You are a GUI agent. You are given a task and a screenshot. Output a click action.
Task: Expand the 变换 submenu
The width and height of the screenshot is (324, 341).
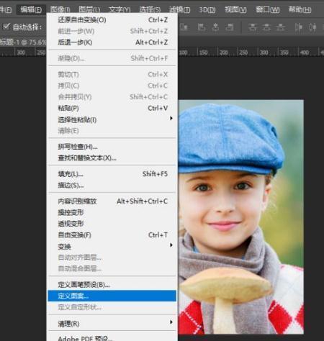pyautogui.click(x=112, y=246)
